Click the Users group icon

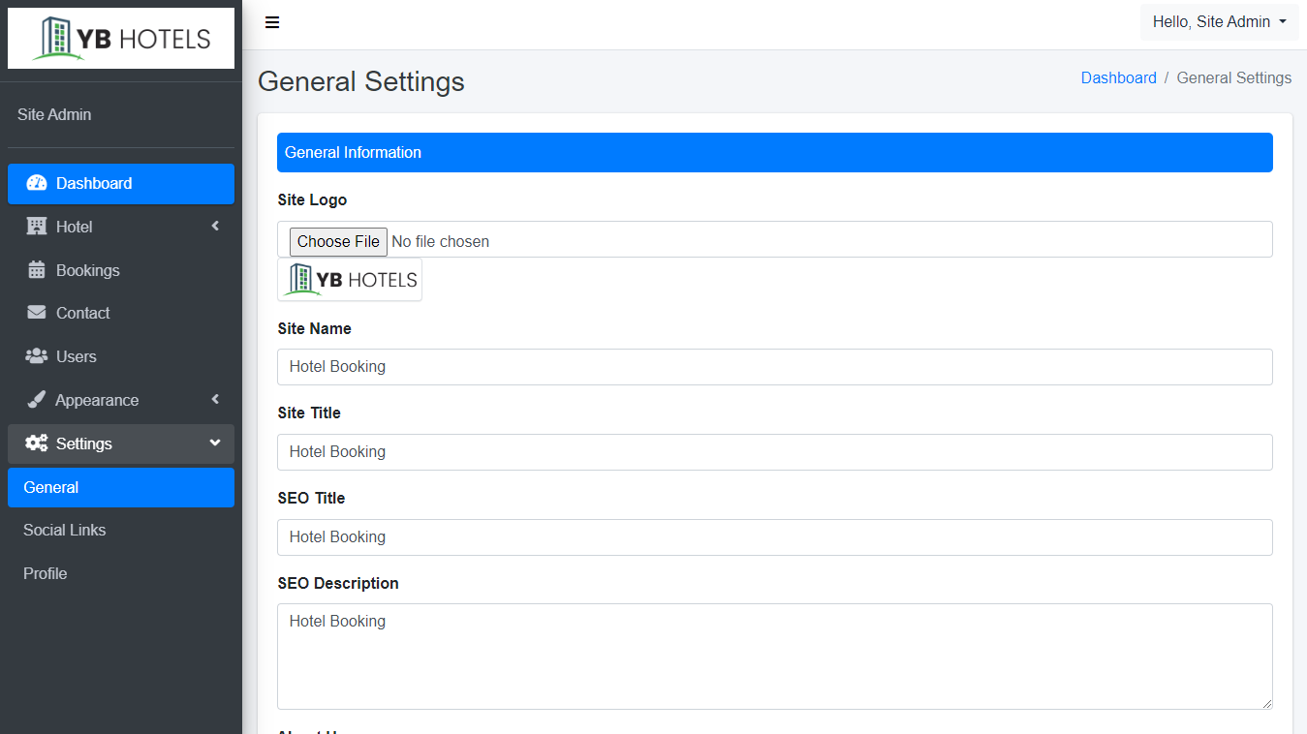[37, 356]
